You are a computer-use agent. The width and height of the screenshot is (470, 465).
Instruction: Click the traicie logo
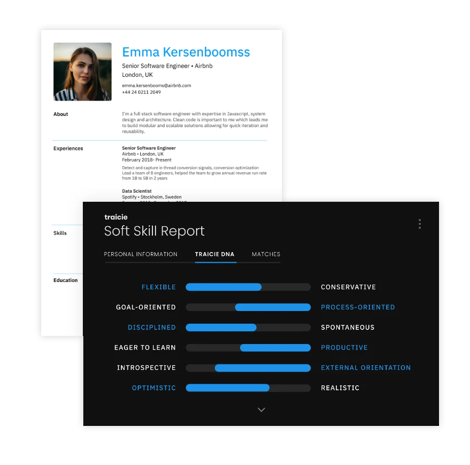[x=116, y=217]
